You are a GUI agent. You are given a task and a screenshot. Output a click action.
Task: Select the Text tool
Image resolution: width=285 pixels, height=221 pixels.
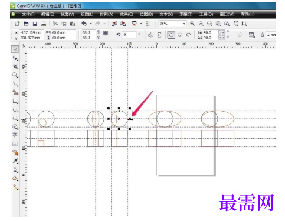[x=15, y=135]
